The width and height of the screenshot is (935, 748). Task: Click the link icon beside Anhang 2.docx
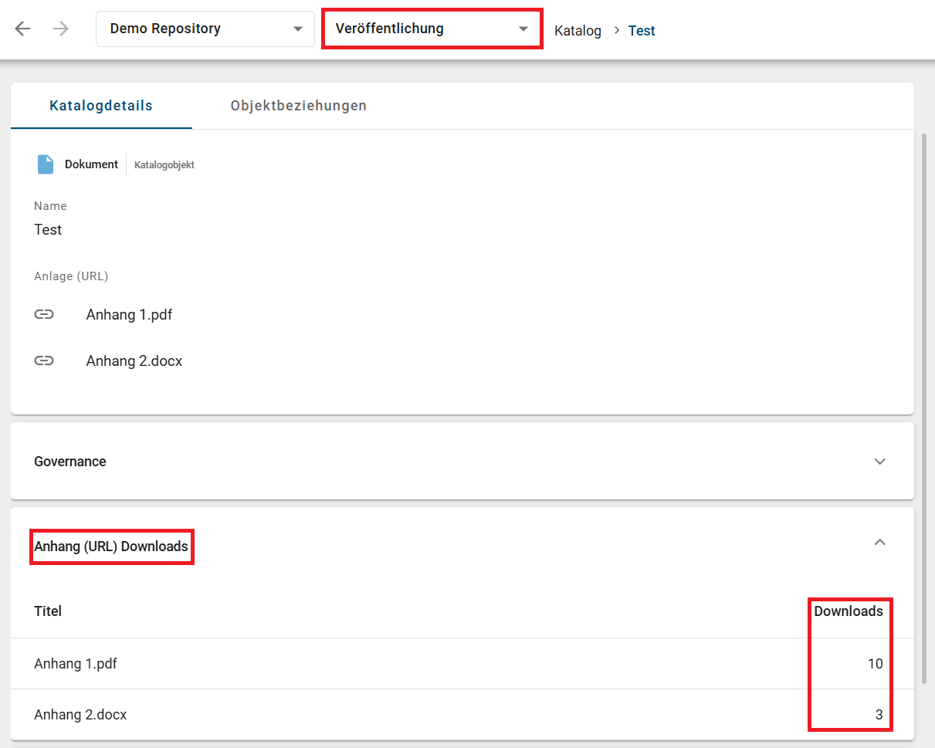pos(44,360)
